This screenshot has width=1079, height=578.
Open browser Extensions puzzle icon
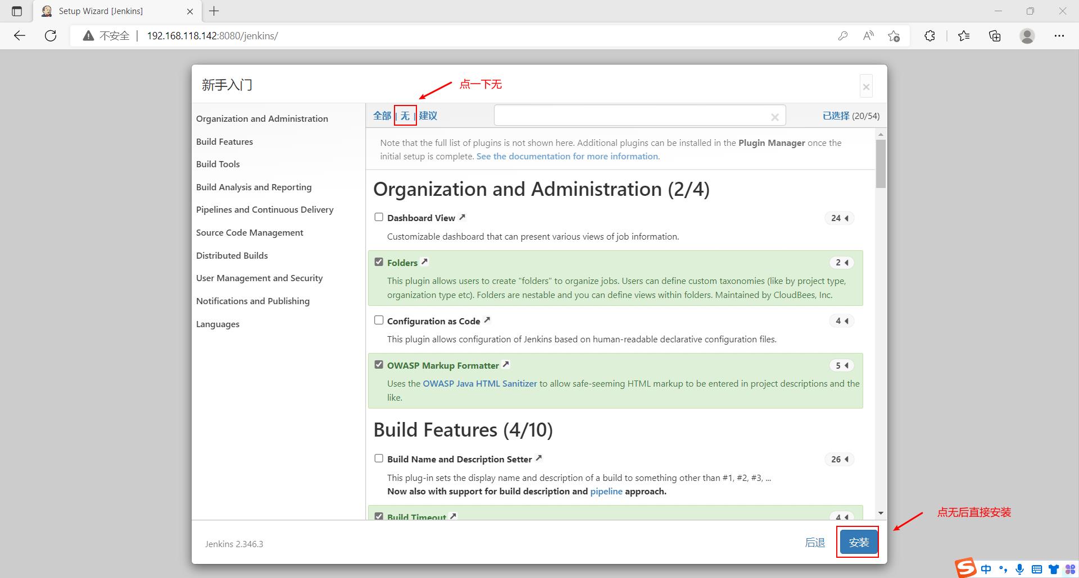(x=930, y=36)
